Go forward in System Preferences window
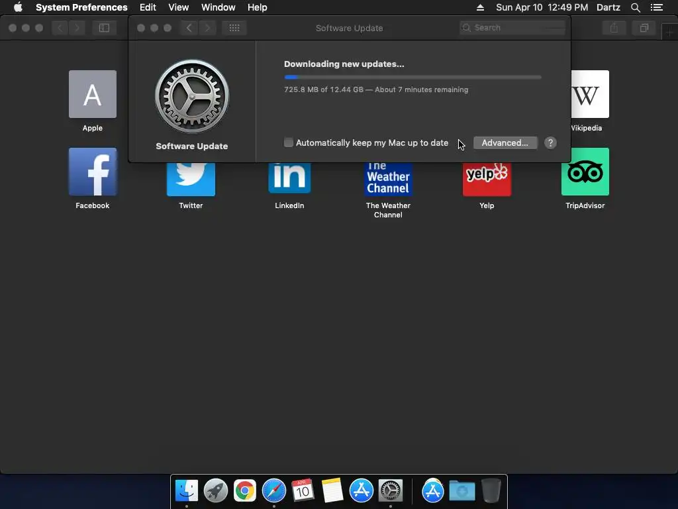The image size is (678, 509). tap(207, 28)
